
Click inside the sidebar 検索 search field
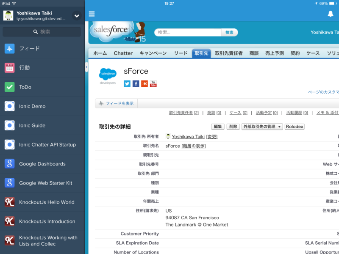(42, 31)
